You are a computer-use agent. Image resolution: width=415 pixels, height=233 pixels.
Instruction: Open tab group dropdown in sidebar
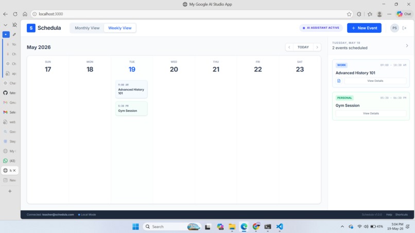pyautogui.click(x=6, y=34)
